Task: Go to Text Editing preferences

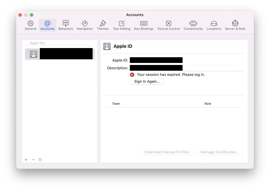Action: 122,25
